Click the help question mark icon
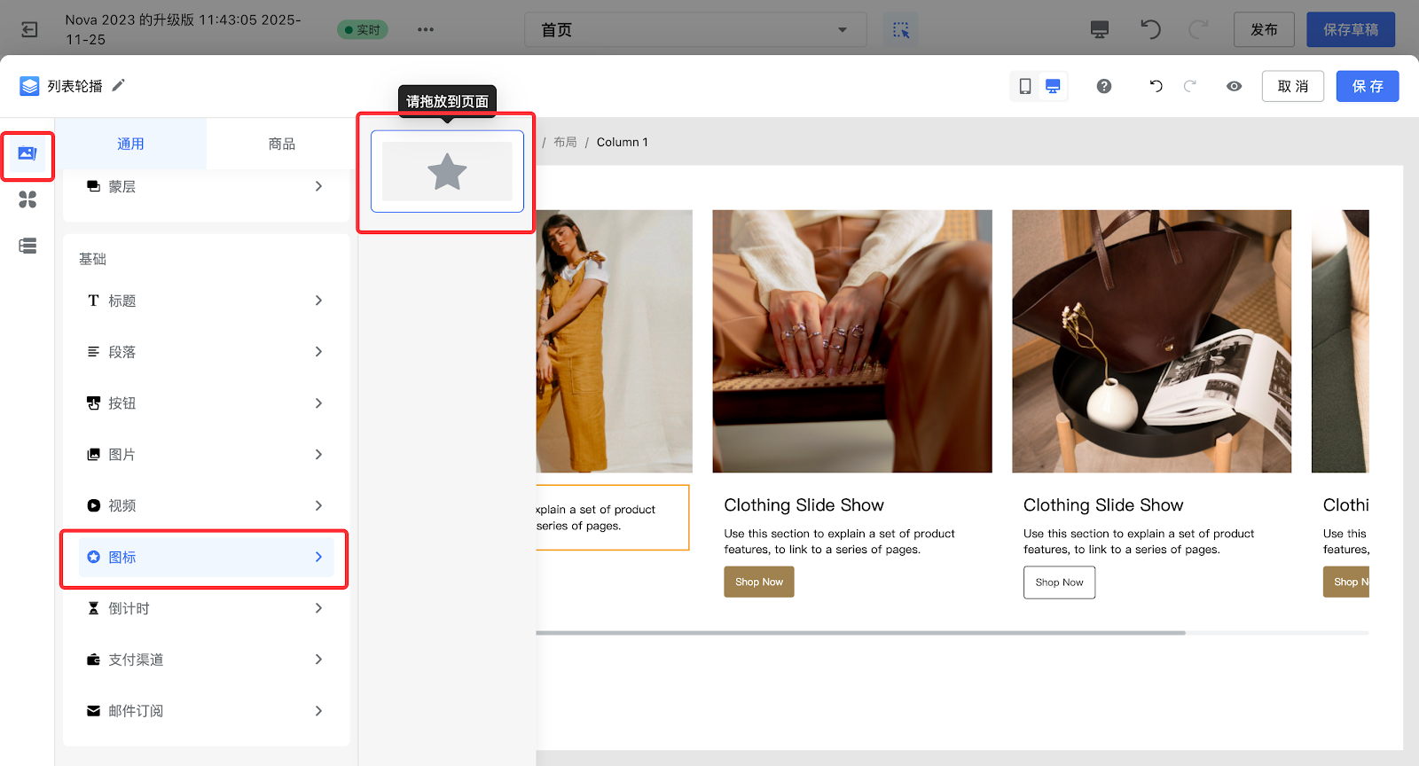The width and height of the screenshot is (1419, 766). (x=1103, y=86)
